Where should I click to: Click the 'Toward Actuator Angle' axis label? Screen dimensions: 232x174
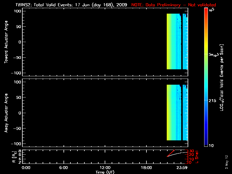click(6, 42)
